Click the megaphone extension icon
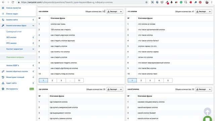 click(x=176, y=2)
